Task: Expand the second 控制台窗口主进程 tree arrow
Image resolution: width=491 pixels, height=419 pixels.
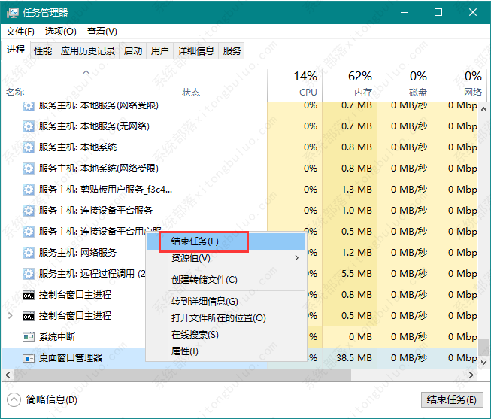Action: 10,316
